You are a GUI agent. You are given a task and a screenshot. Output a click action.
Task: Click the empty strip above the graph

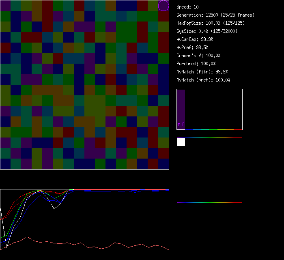click(x=84, y=174)
